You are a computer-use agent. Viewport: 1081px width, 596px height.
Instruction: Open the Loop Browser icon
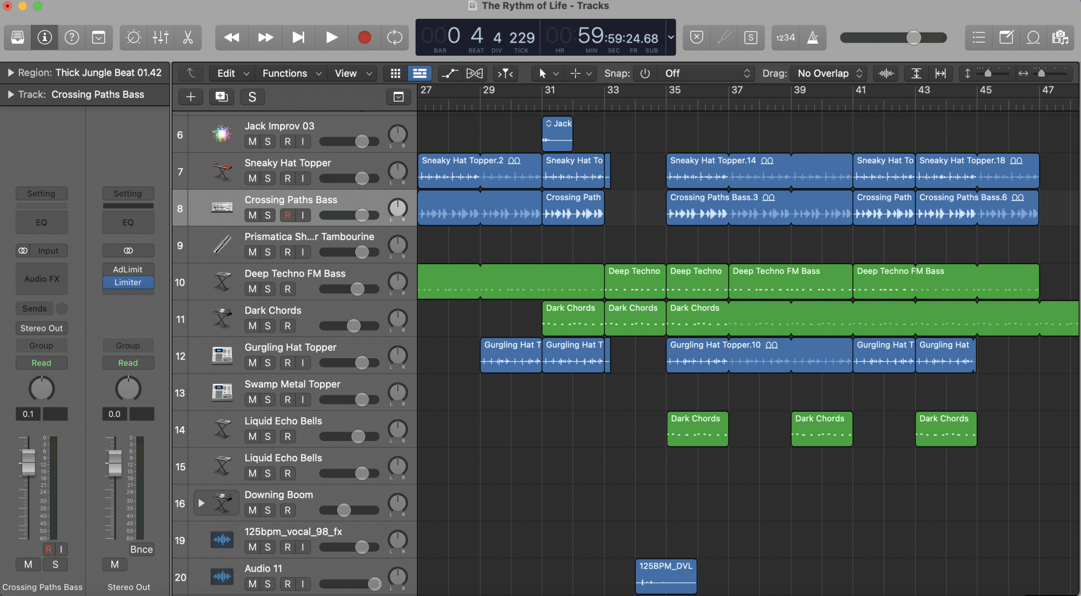point(1033,37)
